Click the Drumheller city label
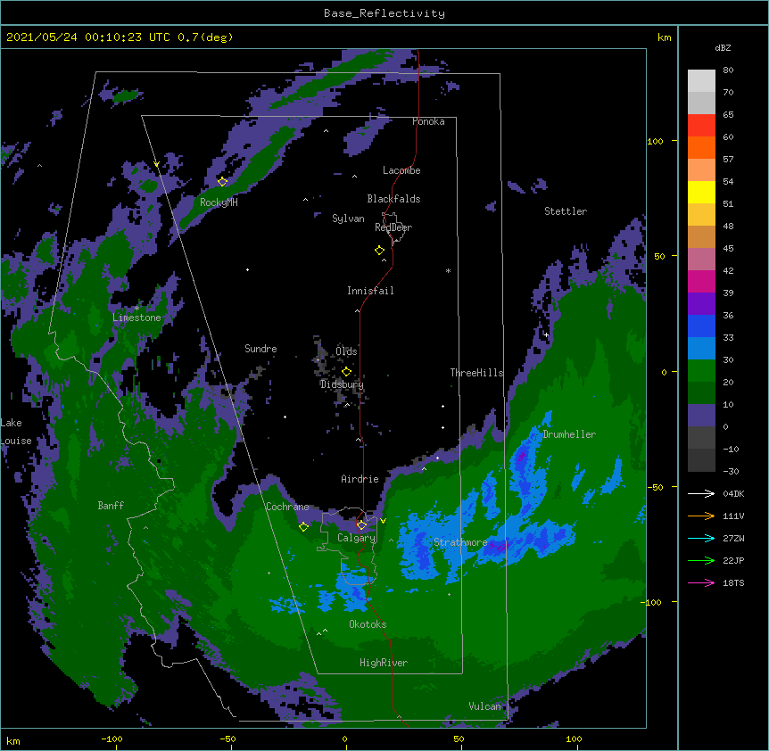Screen dimensions: 769x751 [569, 434]
